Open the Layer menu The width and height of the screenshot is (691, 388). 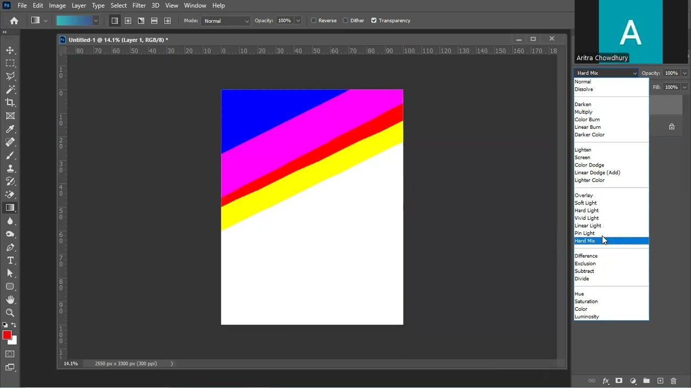(79, 5)
